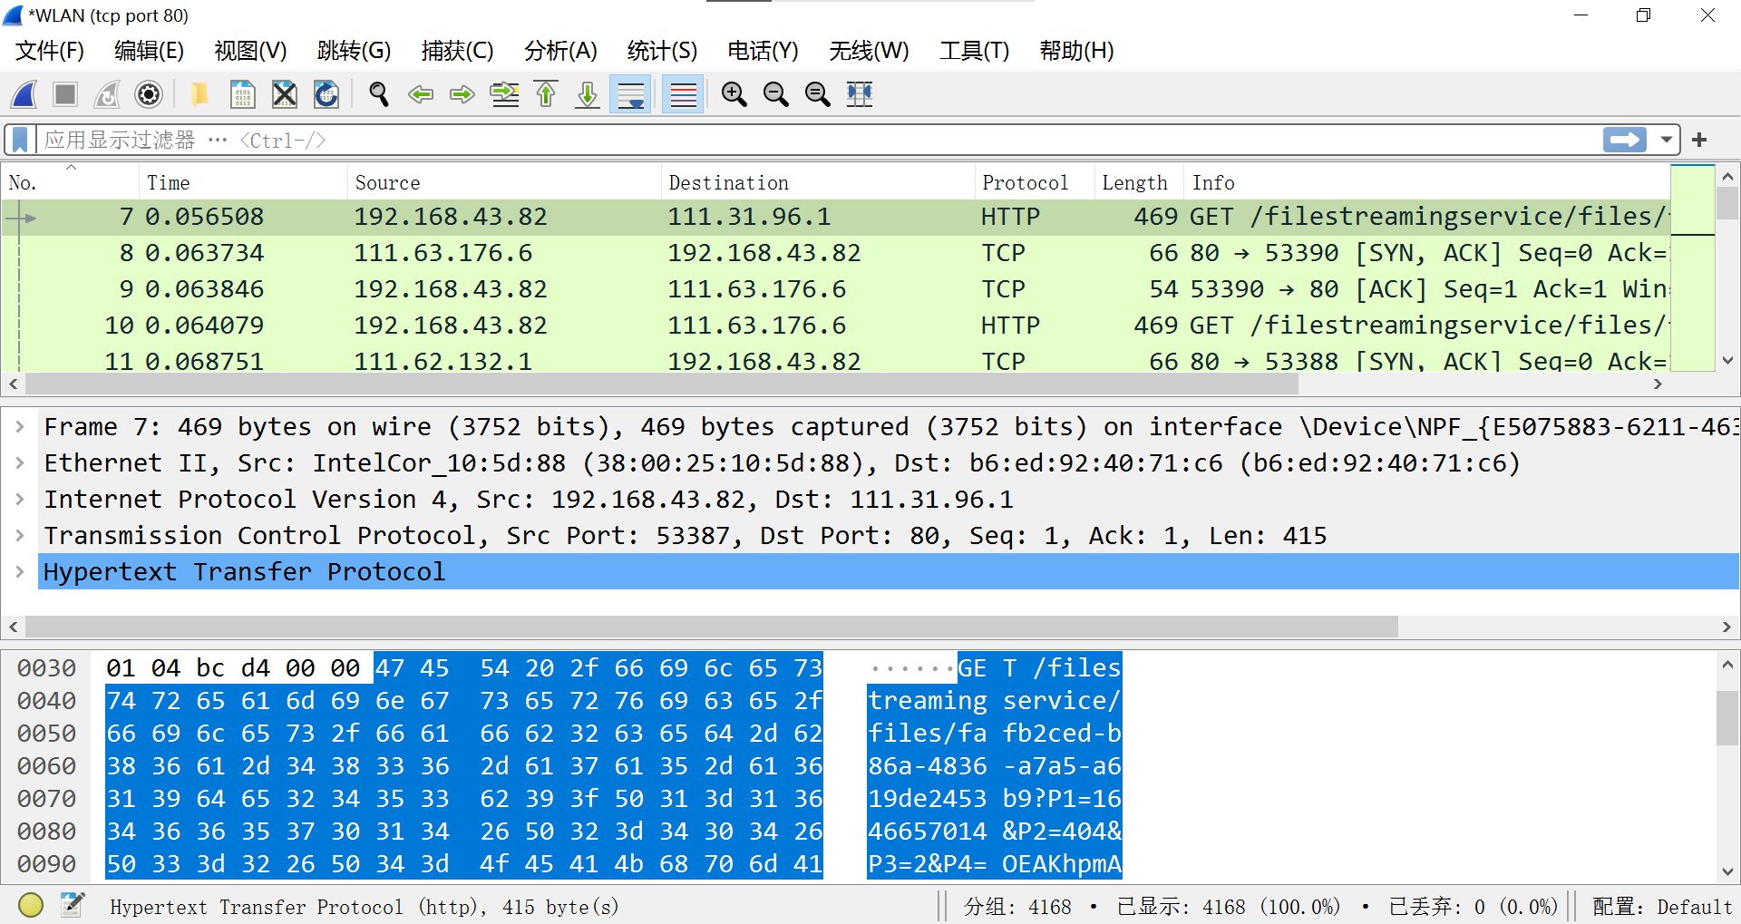Sort by Protocol column header
The image size is (1741, 924).
(x=1035, y=182)
